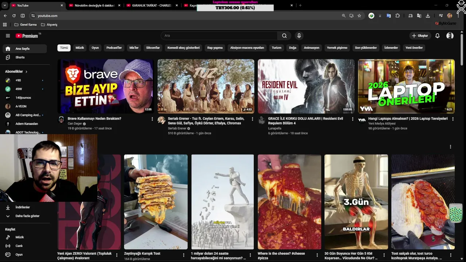This screenshot has width=466, height=262.
Task: Select the Podcast'ler filter chip
Action: pos(114,48)
